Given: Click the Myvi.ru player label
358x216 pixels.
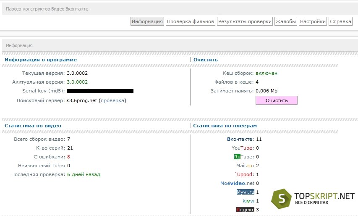Looking at the screenshot, I should pyautogui.click(x=246, y=192).
